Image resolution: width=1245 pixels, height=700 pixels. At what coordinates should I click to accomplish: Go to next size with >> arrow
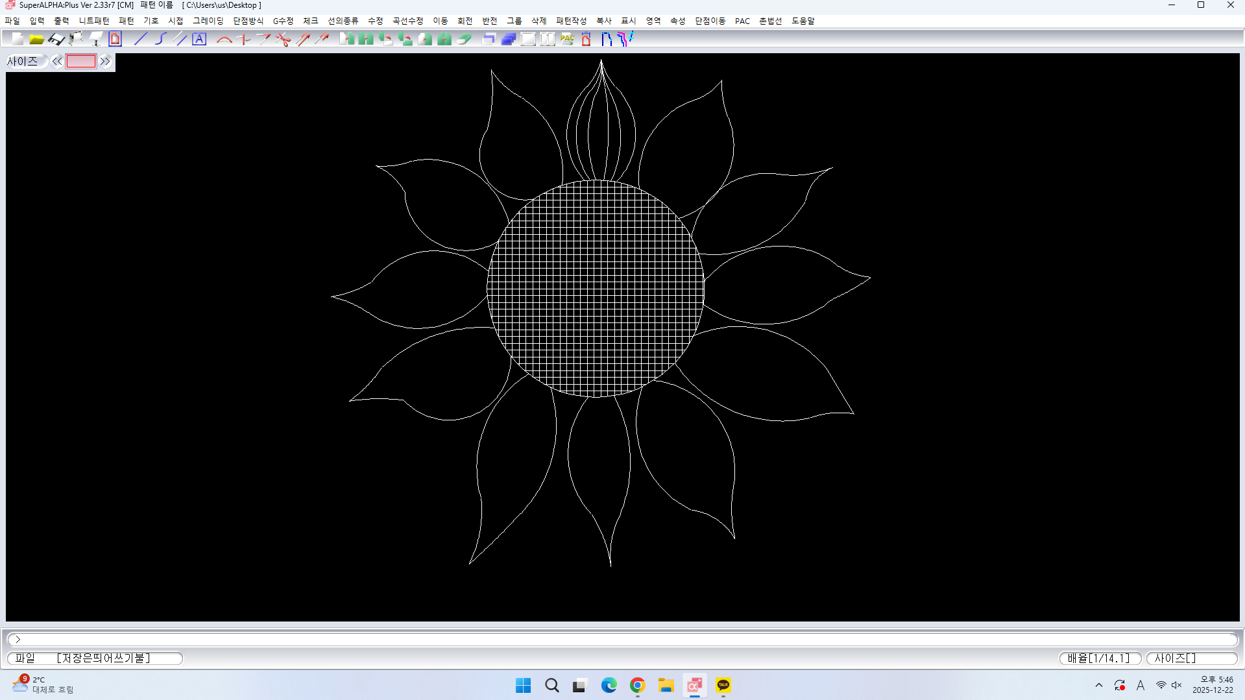tap(105, 62)
